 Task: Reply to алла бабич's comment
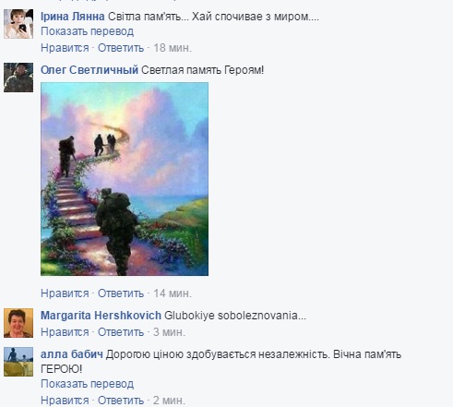(121, 401)
